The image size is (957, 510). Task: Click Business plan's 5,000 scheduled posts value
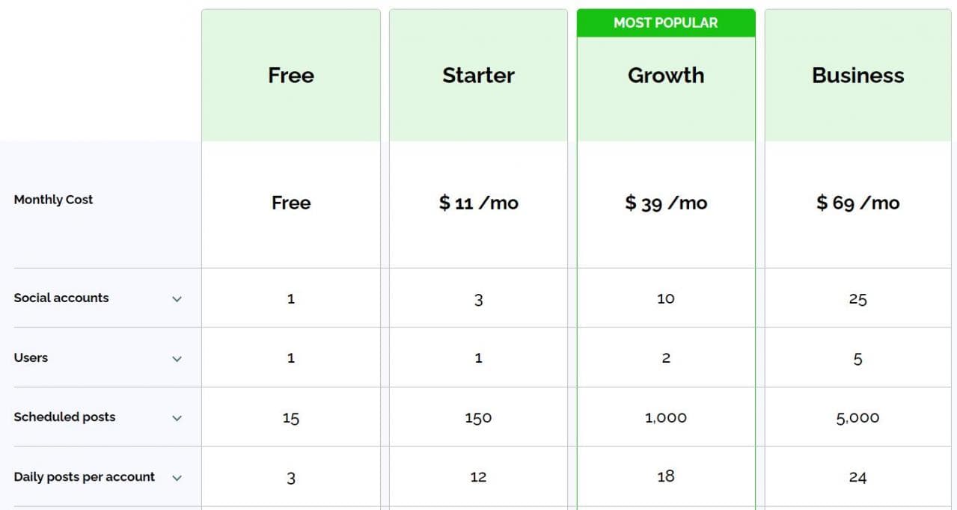point(857,418)
